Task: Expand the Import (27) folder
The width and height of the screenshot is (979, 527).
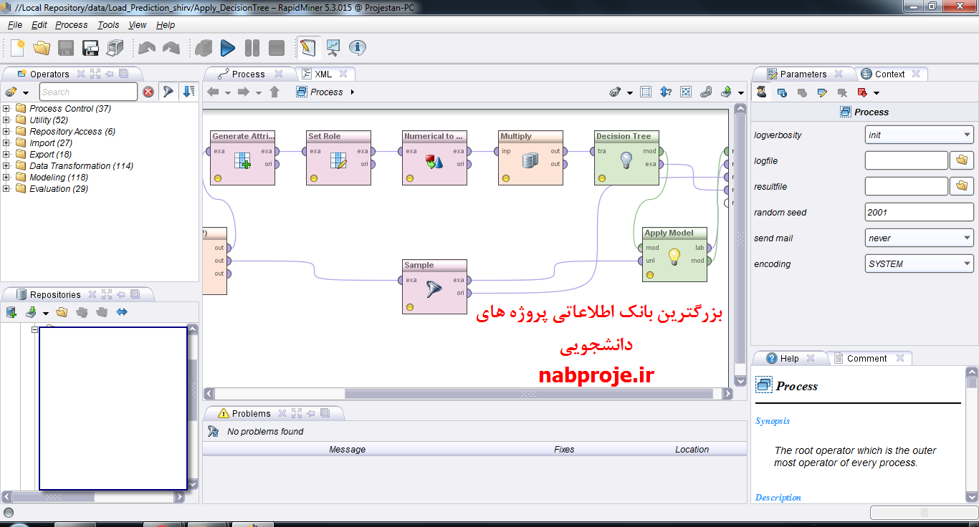Action: pyautogui.click(x=6, y=143)
